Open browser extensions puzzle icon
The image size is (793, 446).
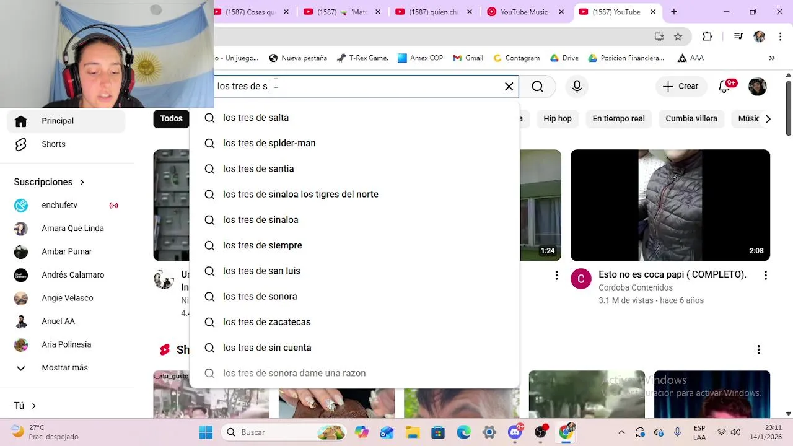[708, 37]
